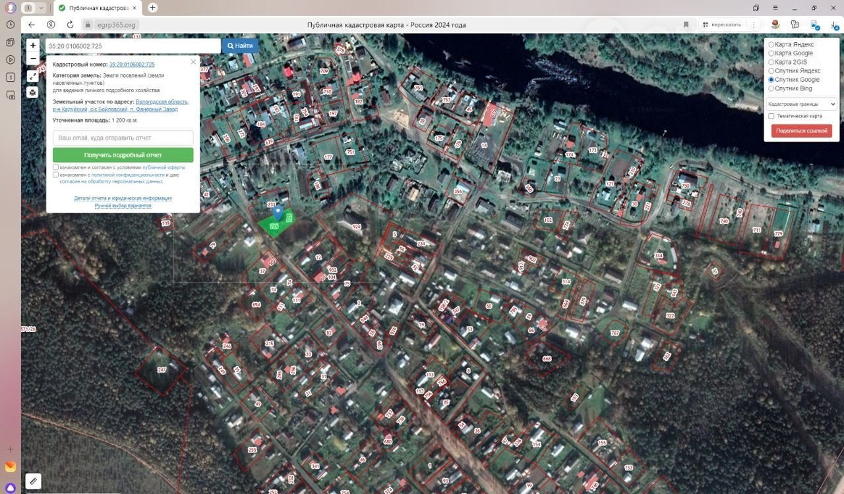Close the parcel info popup
The image size is (844, 494).
(193, 62)
